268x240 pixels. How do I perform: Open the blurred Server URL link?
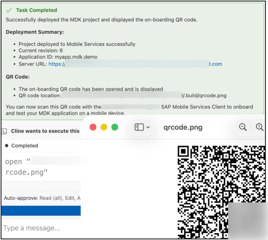[135, 64]
